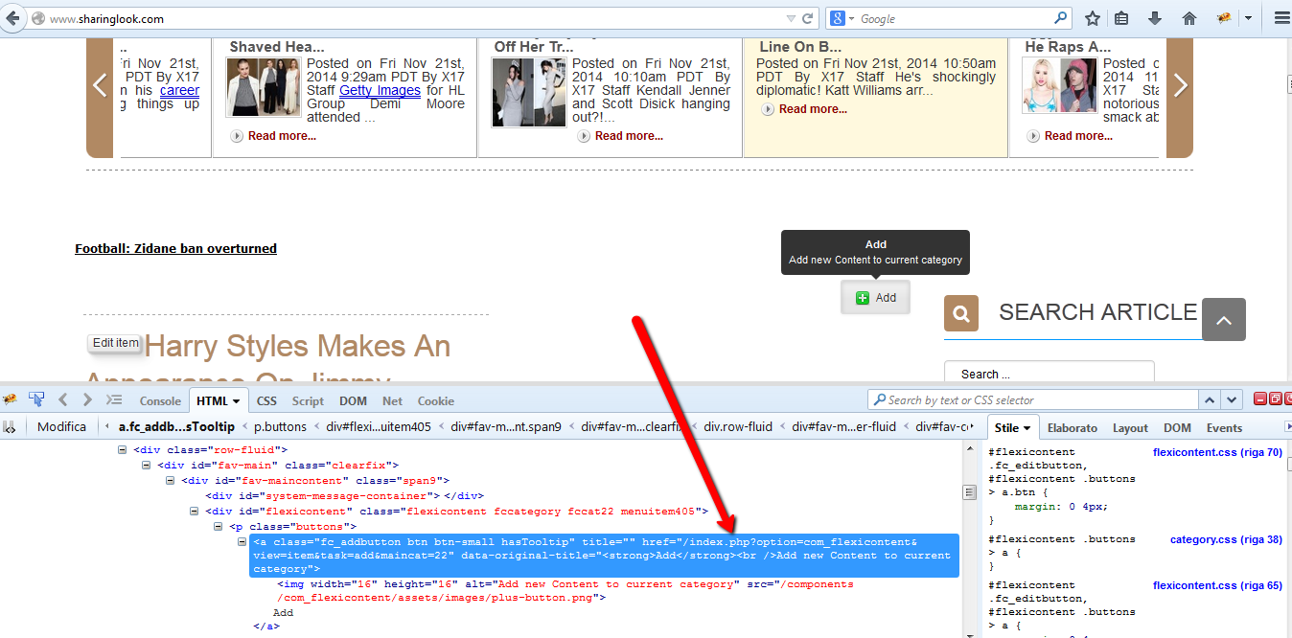
Task: Open the Firebug bug menu icon
Action: (x=11, y=399)
